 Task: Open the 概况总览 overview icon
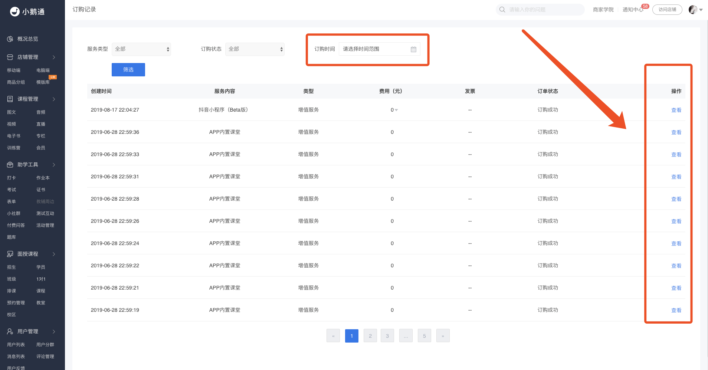coord(10,39)
